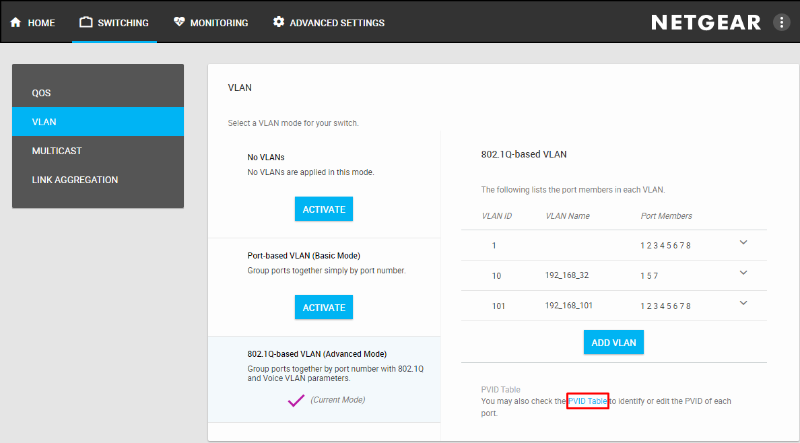Activate the No VLANs mode
This screenshot has width=800, height=443.
[x=324, y=209]
